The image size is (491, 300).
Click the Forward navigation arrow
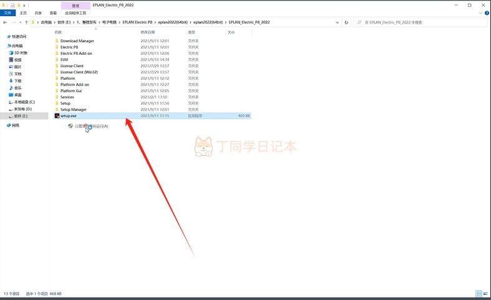pos(14,22)
